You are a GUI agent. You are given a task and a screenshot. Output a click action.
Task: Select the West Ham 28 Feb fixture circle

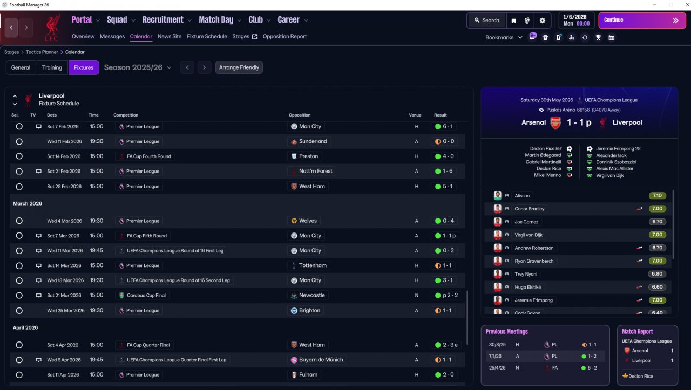point(19,187)
